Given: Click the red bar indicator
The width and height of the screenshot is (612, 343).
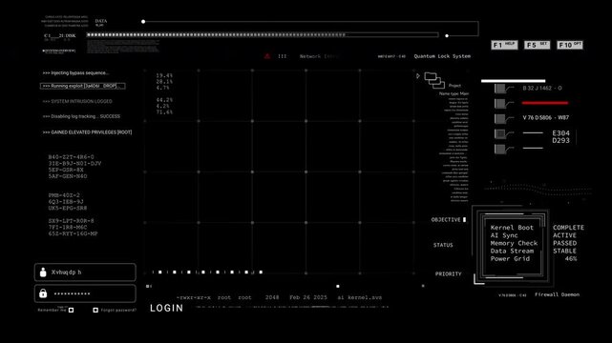Looking at the screenshot, I should pyautogui.click(x=545, y=103).
